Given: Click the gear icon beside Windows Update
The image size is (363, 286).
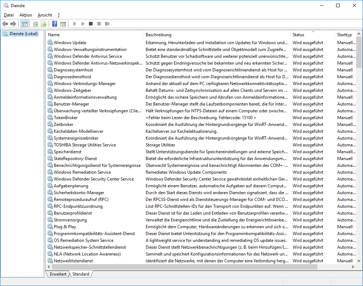Looking at the screenshot, I should pos(50,42).
